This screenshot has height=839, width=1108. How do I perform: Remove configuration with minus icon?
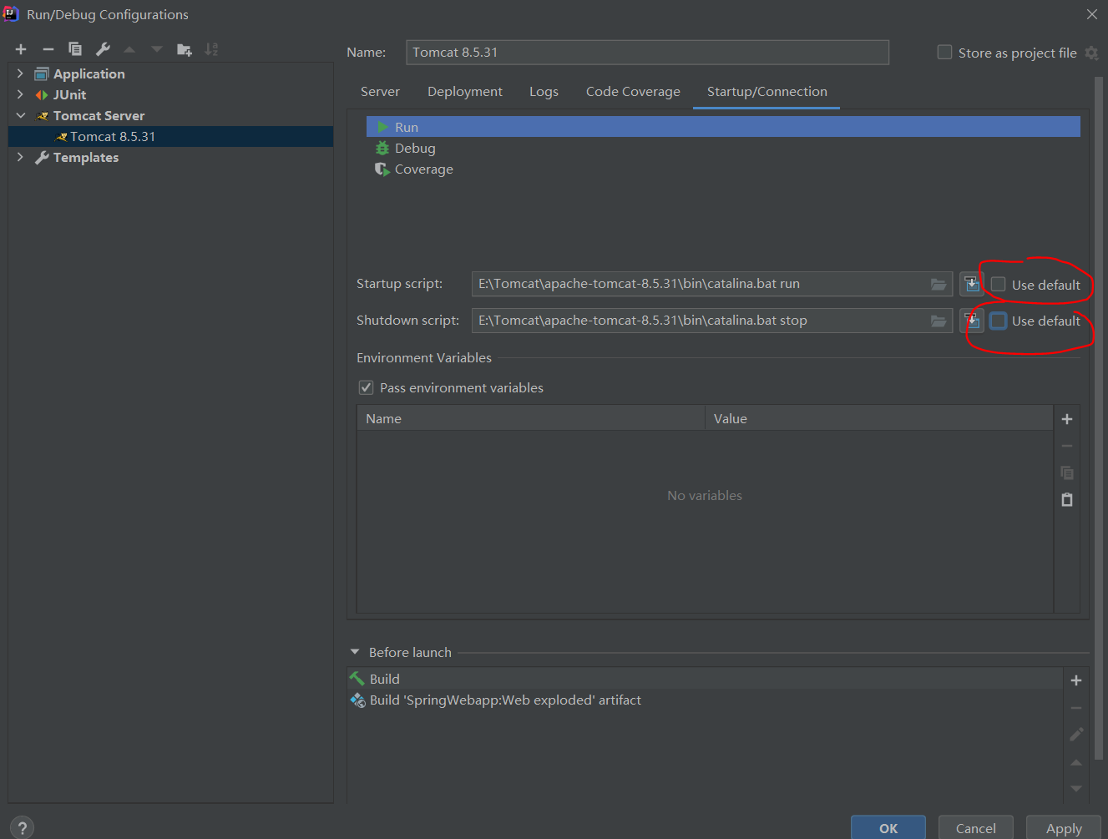tap(48, 49)
